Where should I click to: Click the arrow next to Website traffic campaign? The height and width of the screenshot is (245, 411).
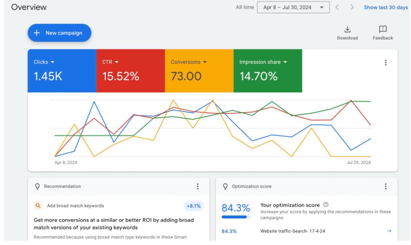click(389, 231)
